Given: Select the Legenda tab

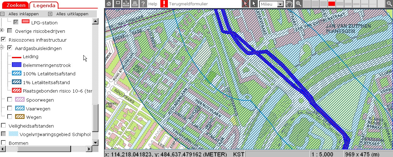Looking at the screenshot, I should click(x=44, y=5).
